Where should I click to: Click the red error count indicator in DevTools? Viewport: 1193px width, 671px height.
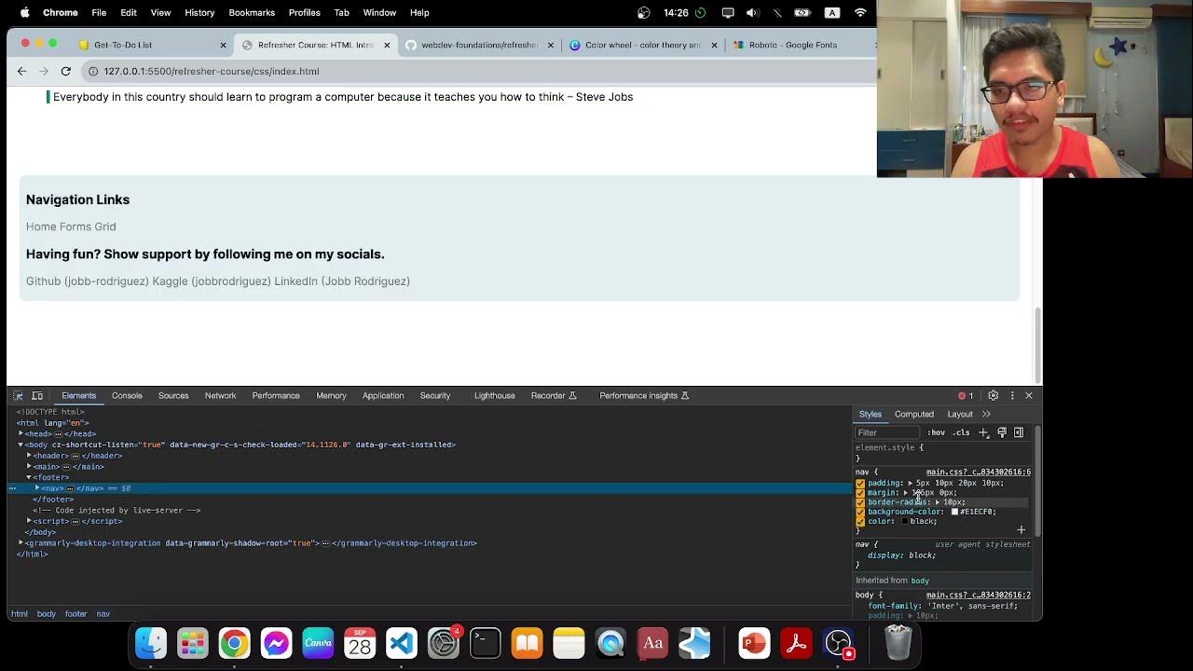[x=966, y=396]
